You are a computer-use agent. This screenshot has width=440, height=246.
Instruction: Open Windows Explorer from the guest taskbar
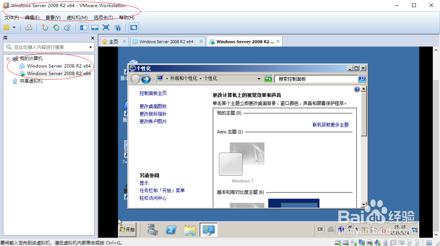[x=190, y=230]
